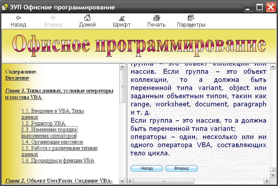Click the Назад toolbar arrow icon
Screen dimensions: 278x186
tap(18, 18)
